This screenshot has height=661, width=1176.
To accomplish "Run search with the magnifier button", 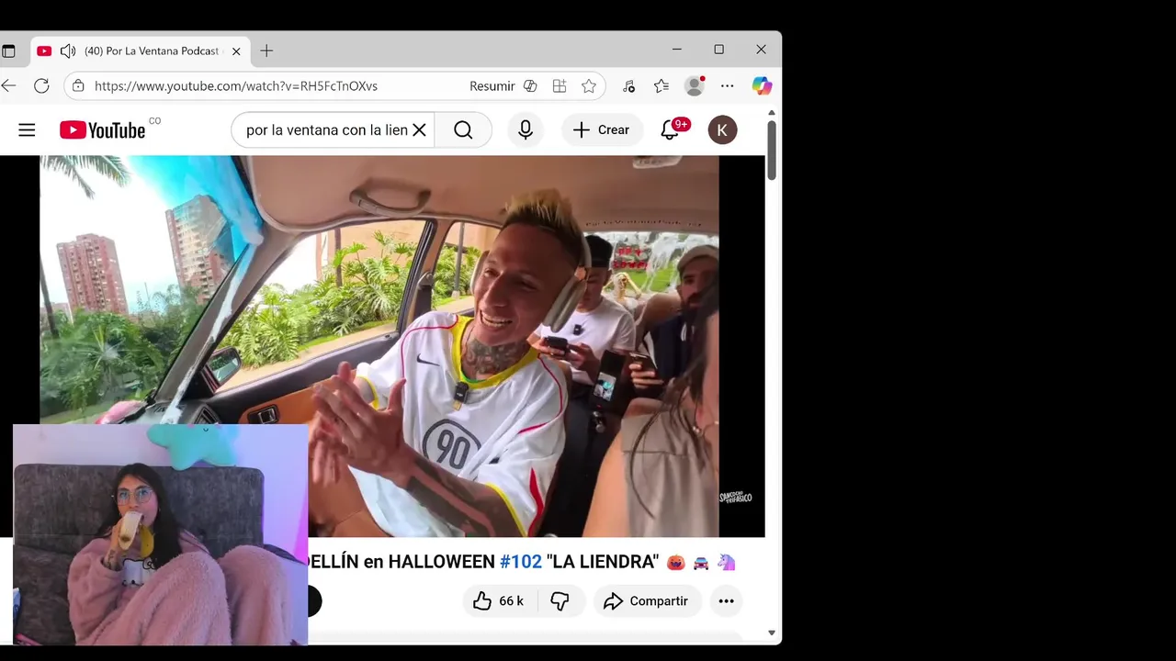I will coord(463,130).
